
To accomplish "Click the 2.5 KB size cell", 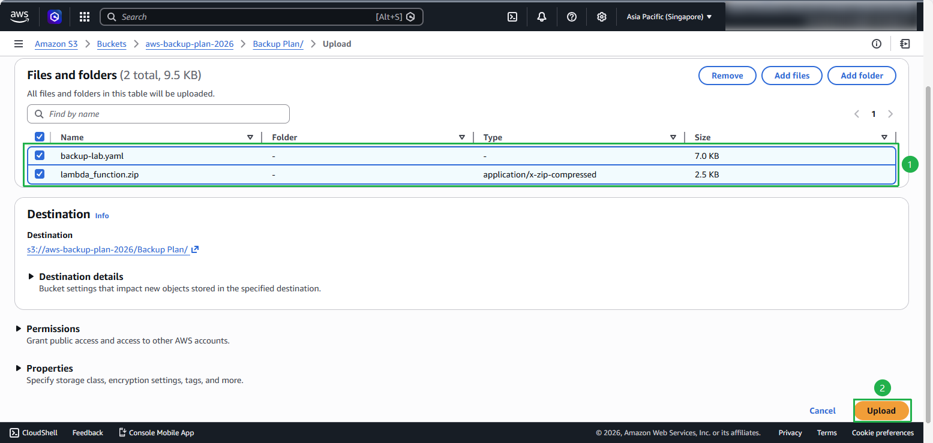I will 707,175.
